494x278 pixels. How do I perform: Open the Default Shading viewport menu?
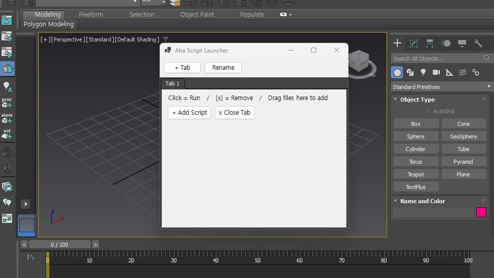pos(137,39)
